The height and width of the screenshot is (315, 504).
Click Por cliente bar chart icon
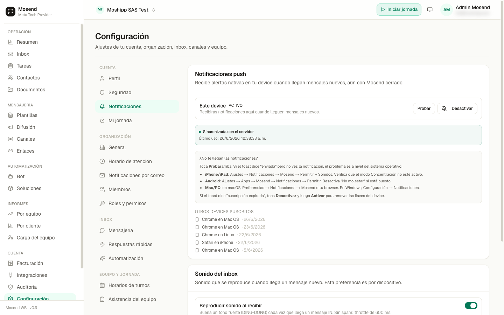[10, 226]
